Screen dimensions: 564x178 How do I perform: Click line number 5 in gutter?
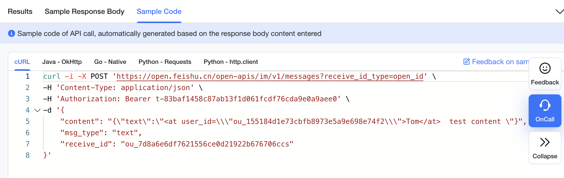(x=27, y=122)
